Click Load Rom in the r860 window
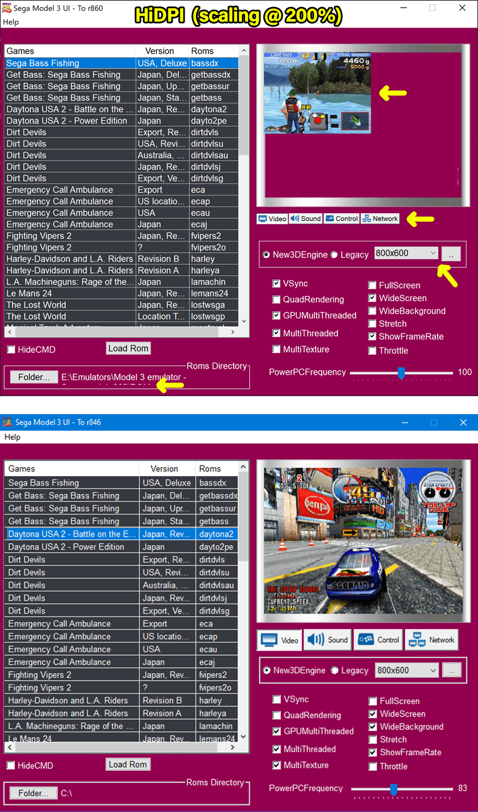Image resolution: width=478 pixels, height=812 pixels. 128,348
